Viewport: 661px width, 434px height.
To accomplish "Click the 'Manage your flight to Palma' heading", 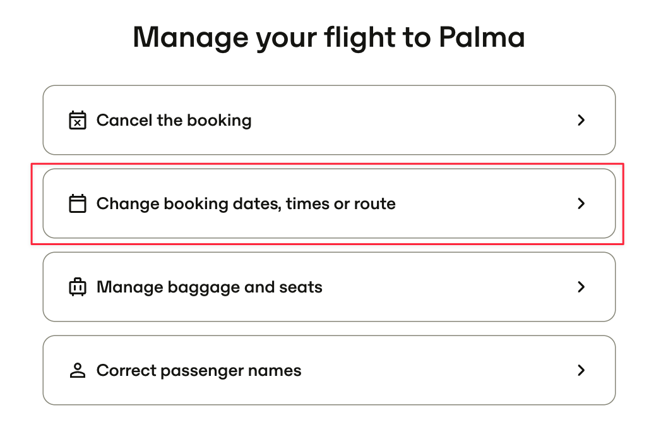I will 329,39.
